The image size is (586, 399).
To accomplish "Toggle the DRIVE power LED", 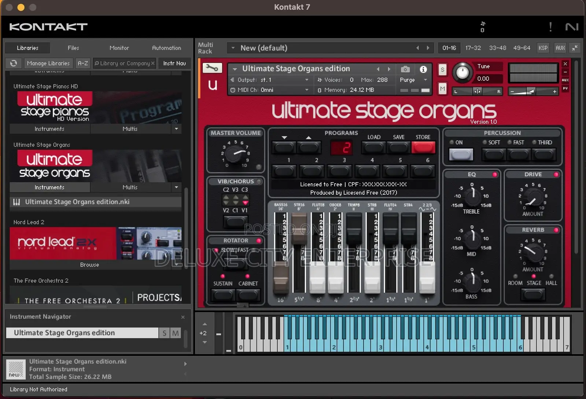I will [x=556, y=175].
